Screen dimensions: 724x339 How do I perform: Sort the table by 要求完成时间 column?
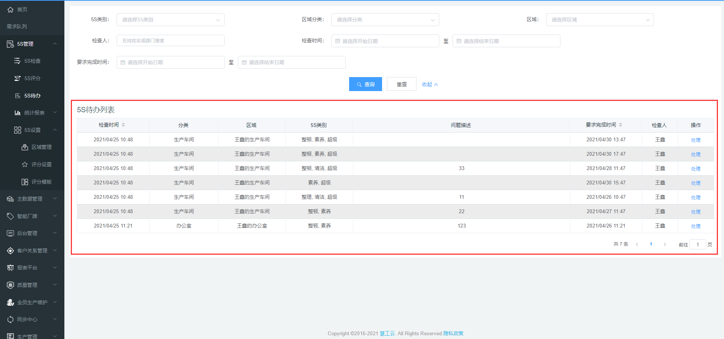pos(620,125)
